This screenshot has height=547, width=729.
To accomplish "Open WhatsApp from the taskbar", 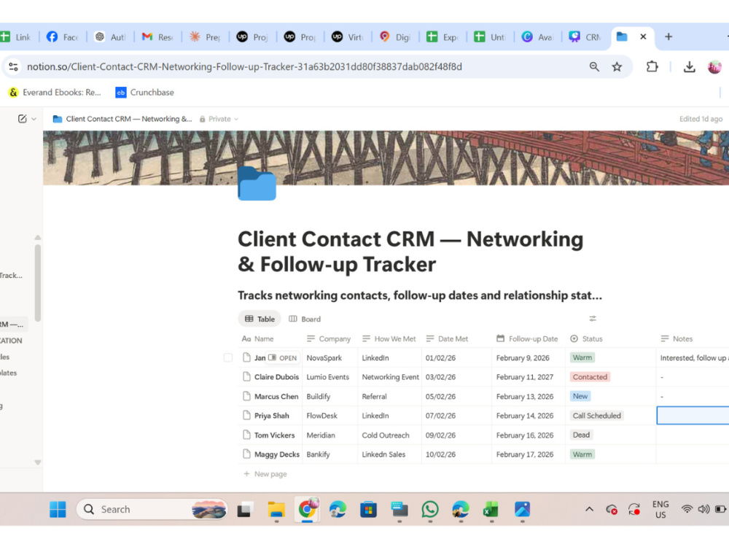I will coord(430,509).
